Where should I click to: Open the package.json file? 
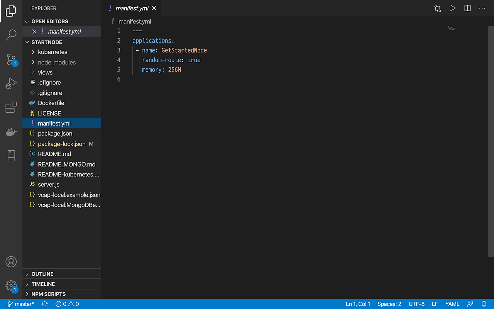click(x=62, y=134)
